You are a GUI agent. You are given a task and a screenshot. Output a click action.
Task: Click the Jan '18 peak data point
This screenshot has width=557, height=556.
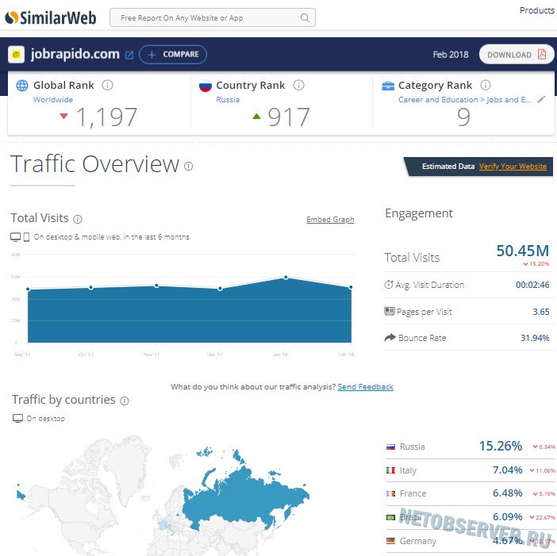tap(286, 278)
